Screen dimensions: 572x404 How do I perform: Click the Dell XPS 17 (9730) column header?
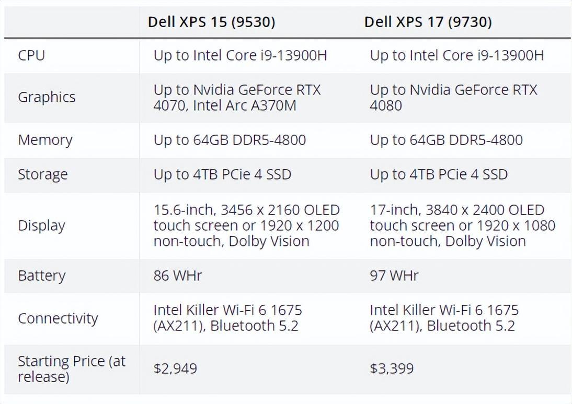point(428,22)
